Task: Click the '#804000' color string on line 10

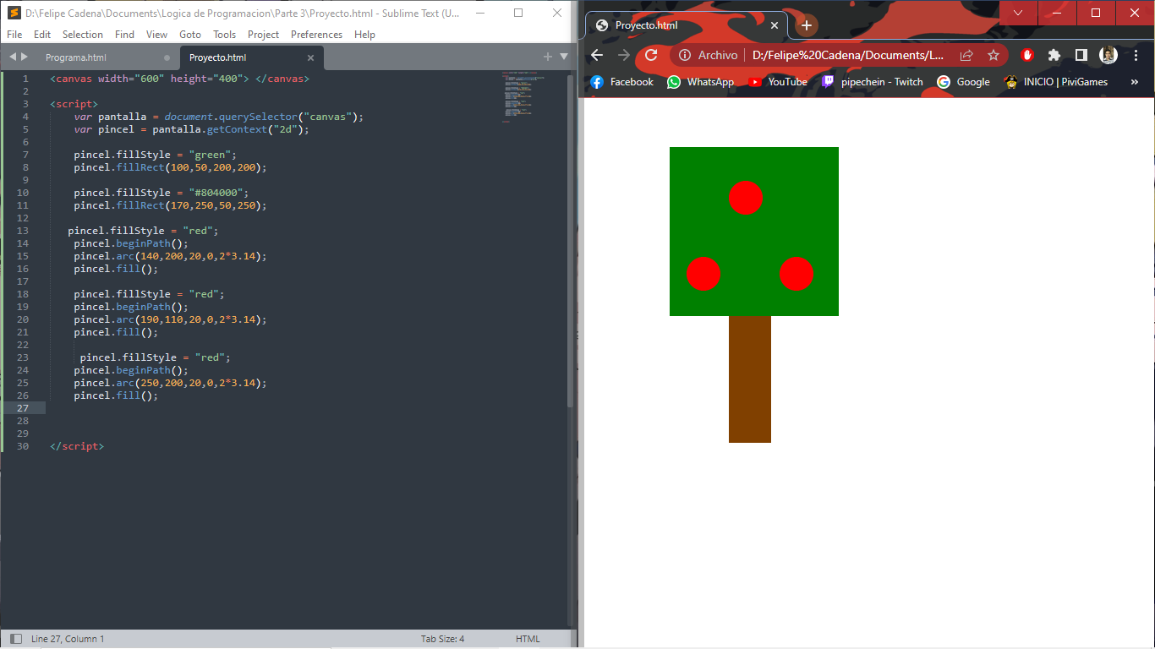Action: [x=216, y=193]
